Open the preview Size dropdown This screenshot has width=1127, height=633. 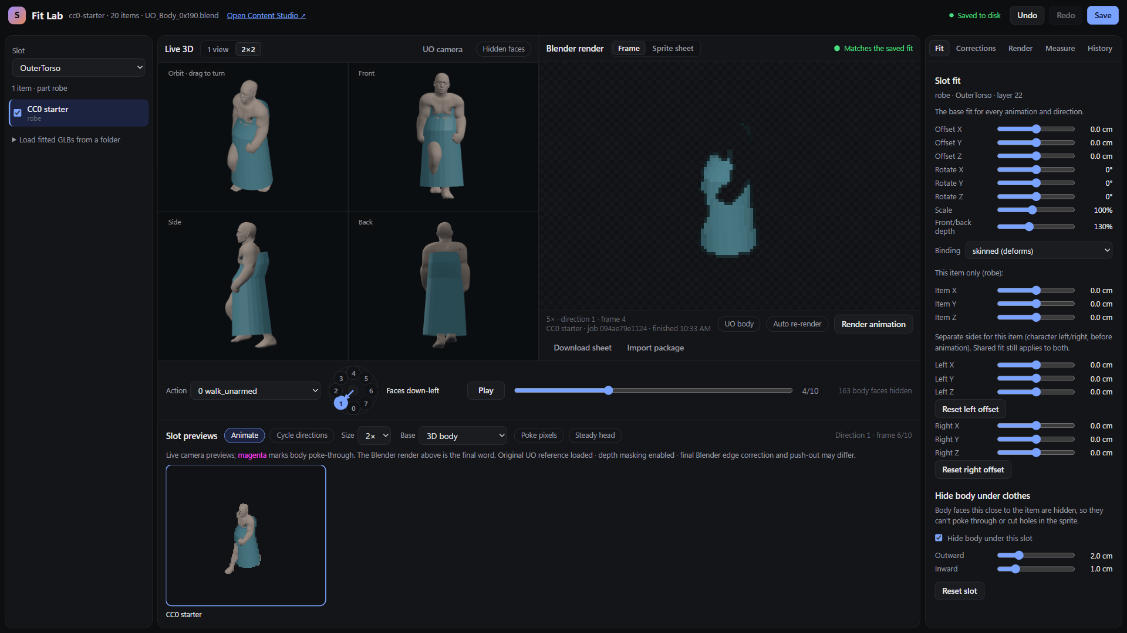click(374, 435)
